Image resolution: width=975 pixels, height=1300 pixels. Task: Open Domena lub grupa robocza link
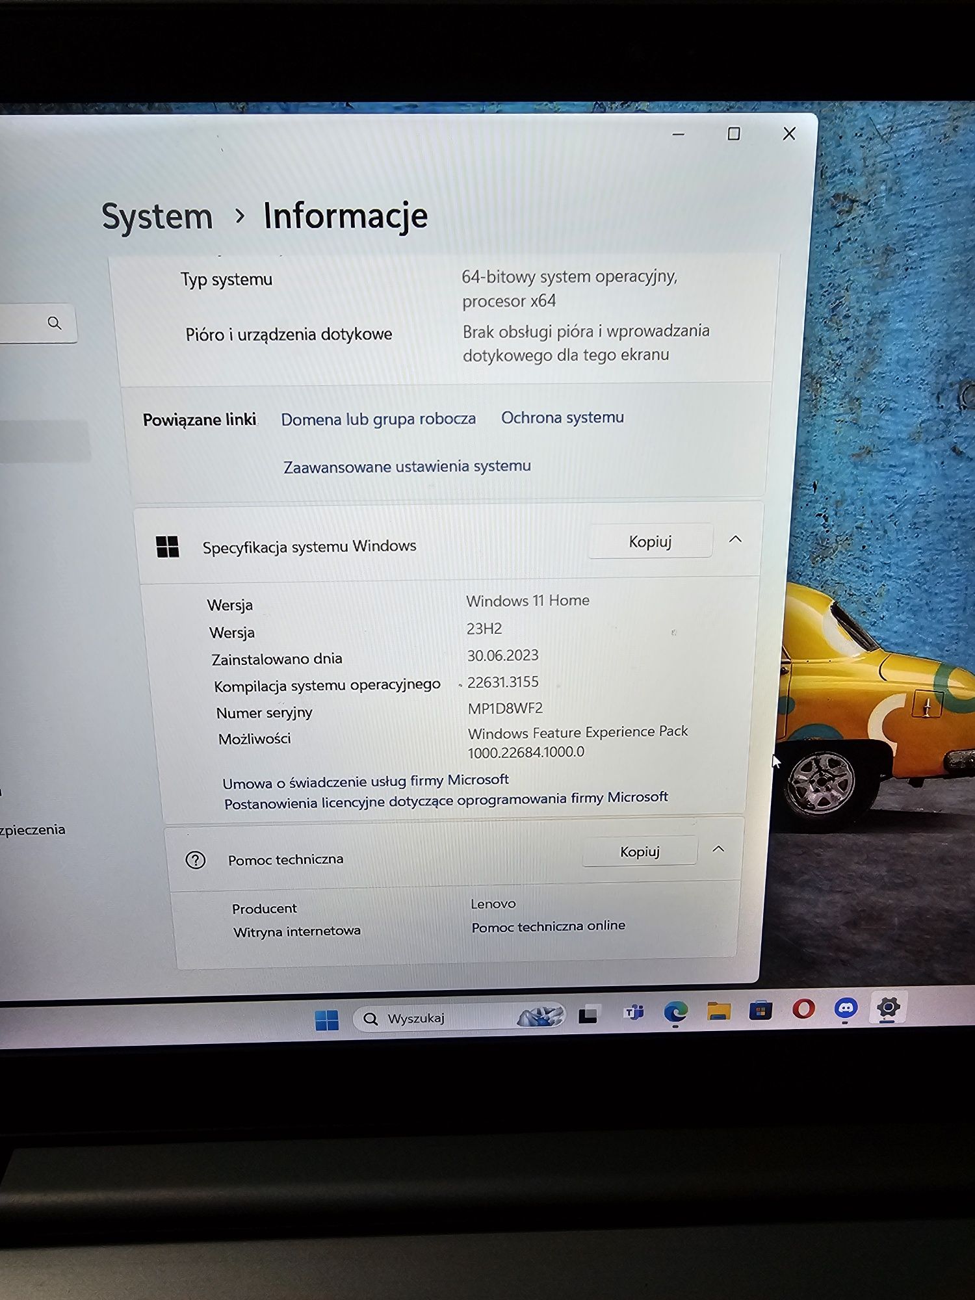(x=378, y=419)
